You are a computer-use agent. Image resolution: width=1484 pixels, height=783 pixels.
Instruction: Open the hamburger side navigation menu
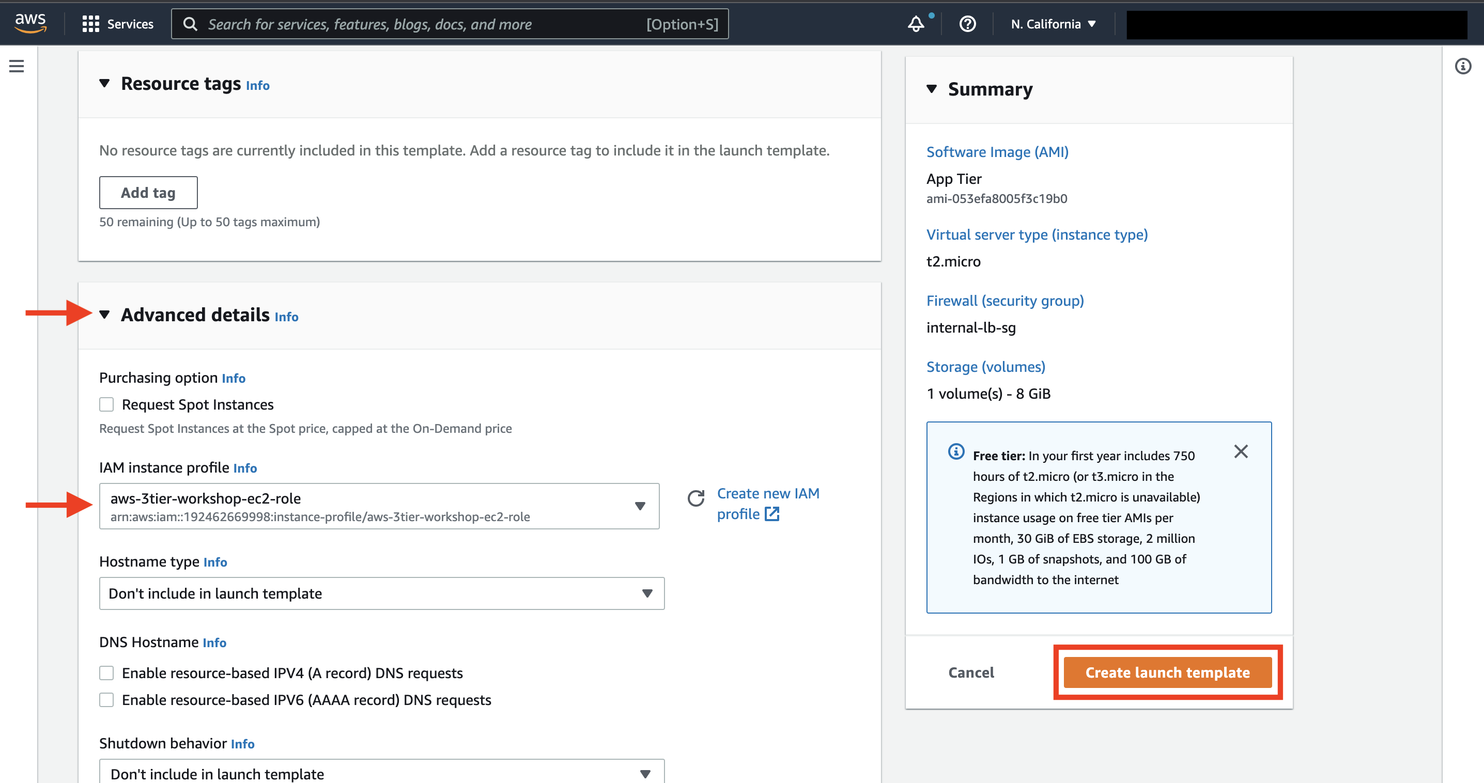point(17,66)
